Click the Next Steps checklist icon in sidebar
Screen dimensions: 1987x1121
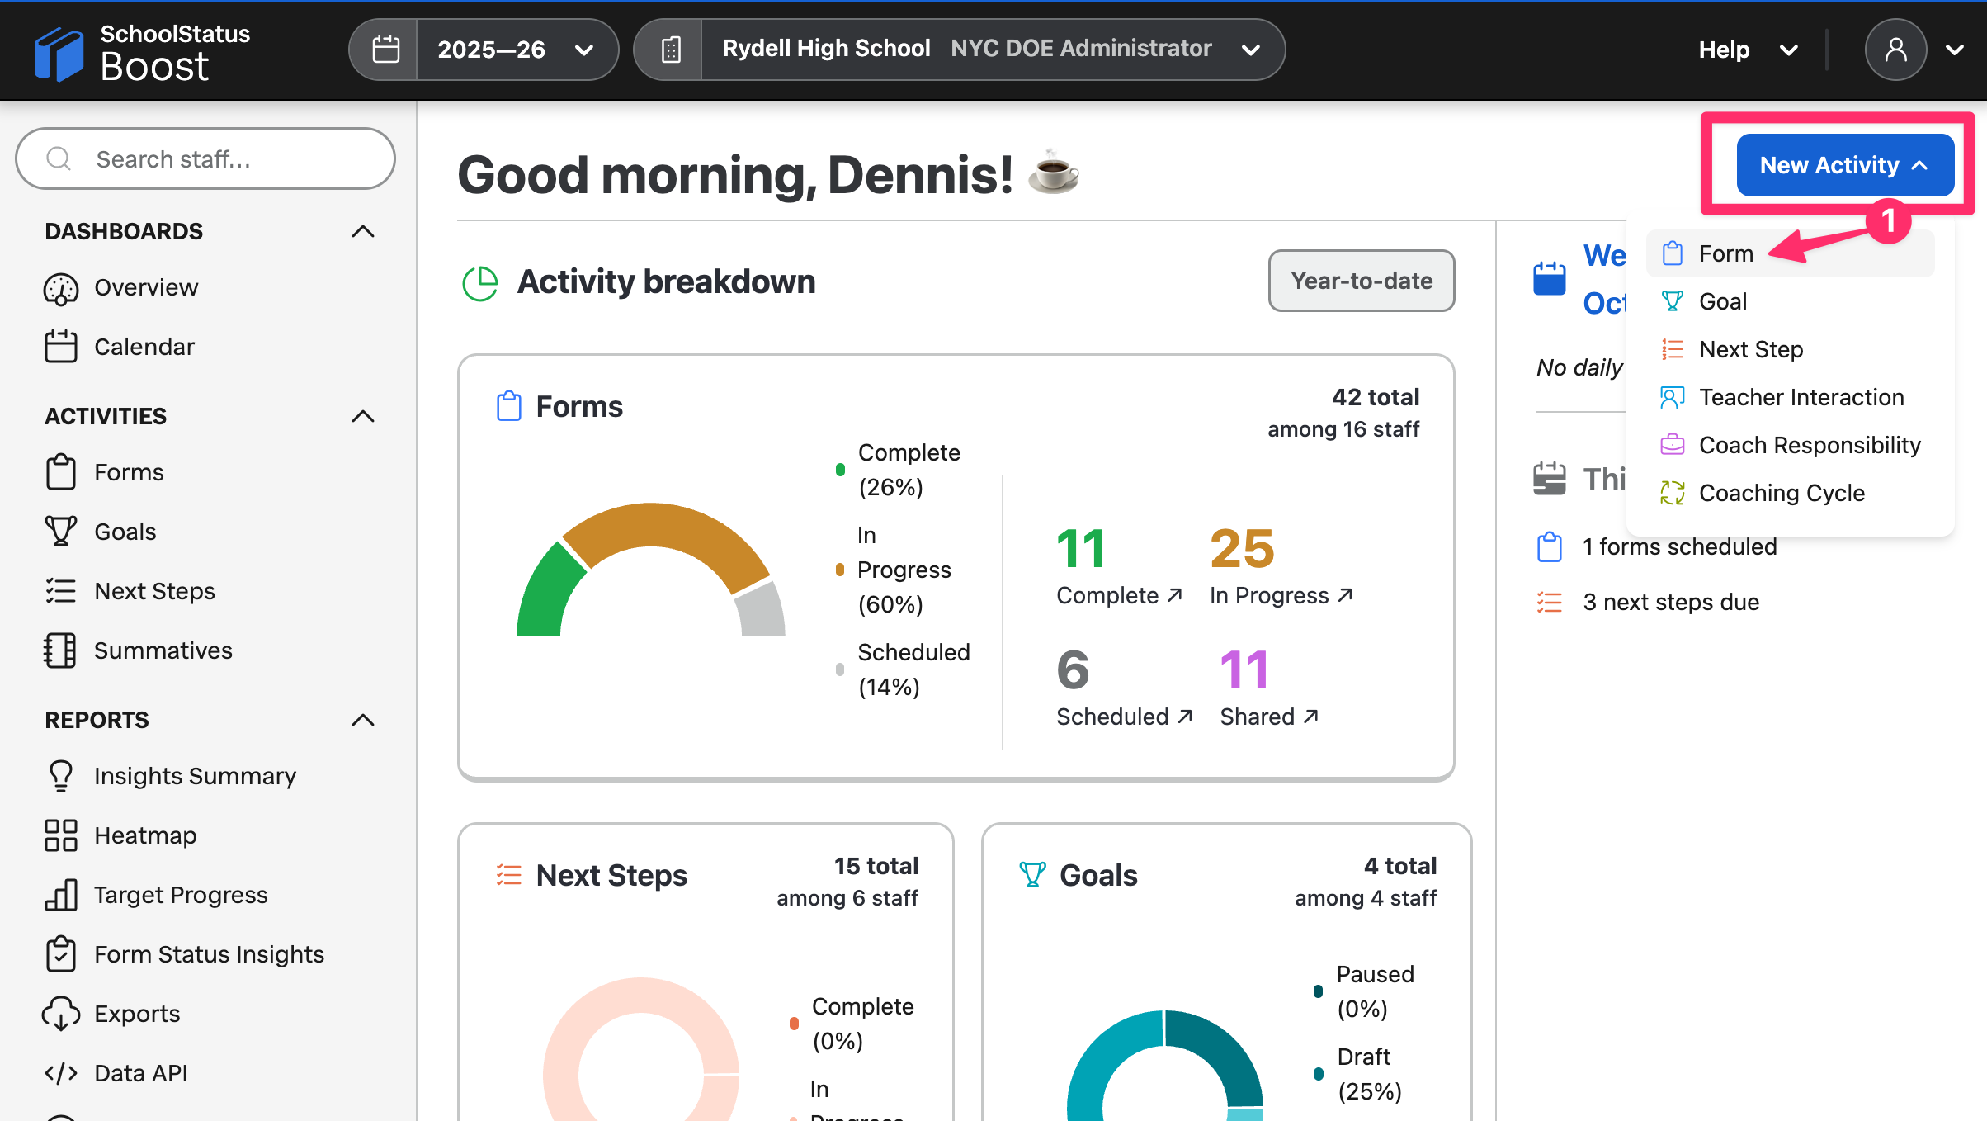(61, 591)
